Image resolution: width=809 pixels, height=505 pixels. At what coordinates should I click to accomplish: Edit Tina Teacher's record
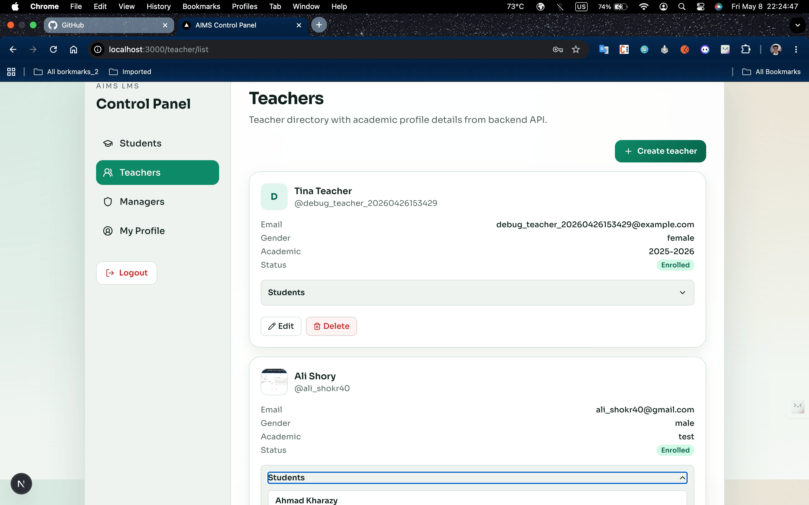pos(281,326)
